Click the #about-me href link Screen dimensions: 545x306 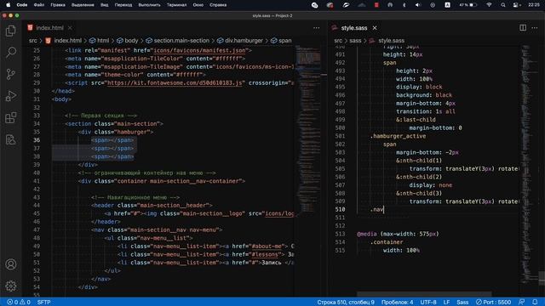[x=267, y=246]
